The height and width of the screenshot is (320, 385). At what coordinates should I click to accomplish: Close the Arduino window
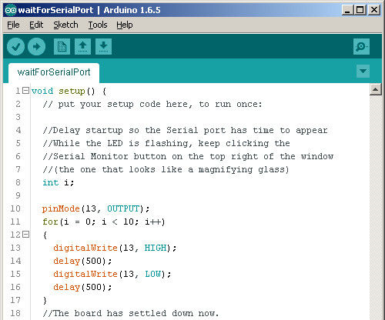point(374,10)
